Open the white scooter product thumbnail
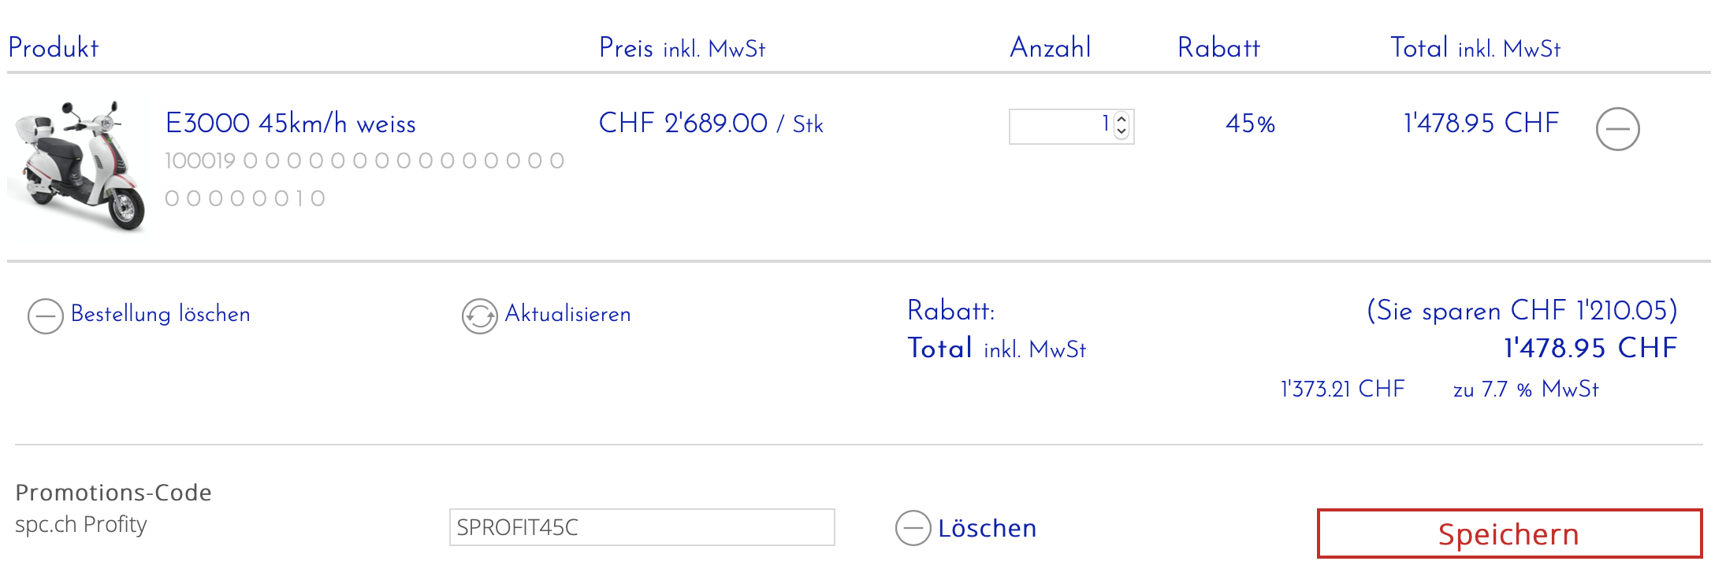The width and height of the screenshot is (1726, 576). tap(77, 165)
